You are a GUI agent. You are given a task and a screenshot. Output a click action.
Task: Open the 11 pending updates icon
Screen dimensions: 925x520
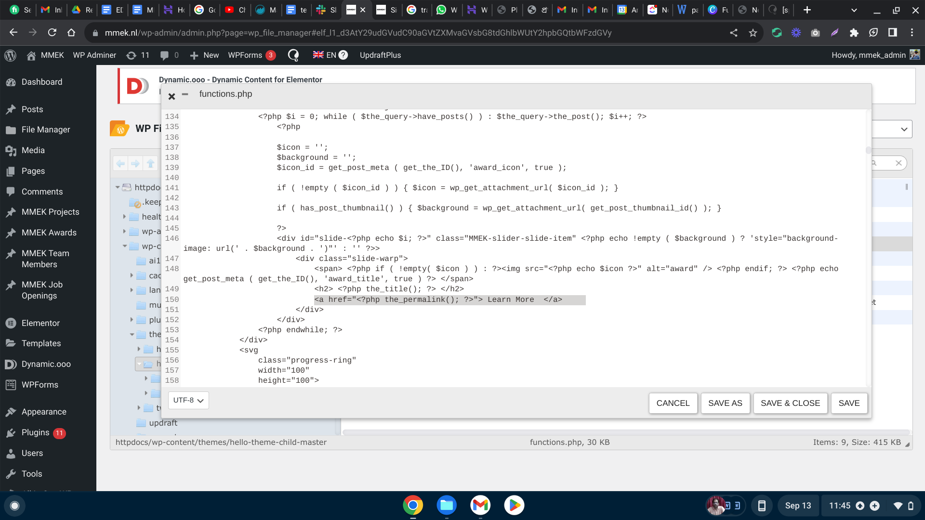coord(138,55)
